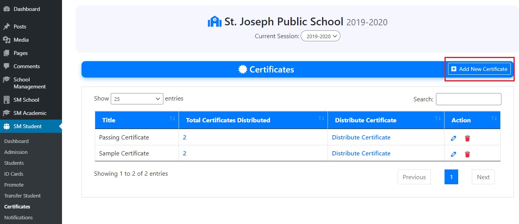
Task: Click the Comments bubble icon
Action: click(7, 66)
